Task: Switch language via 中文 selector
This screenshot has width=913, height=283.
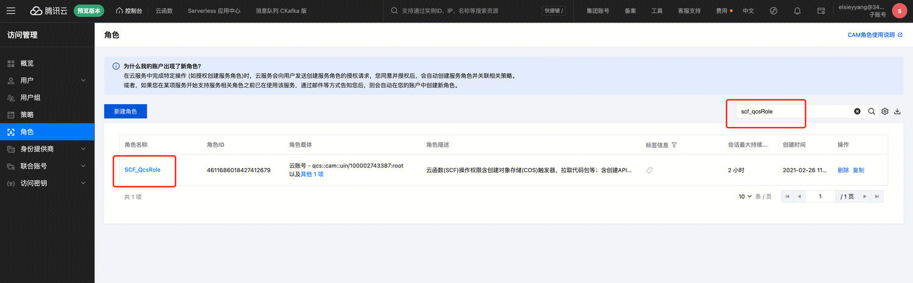Action: [749, 11]
